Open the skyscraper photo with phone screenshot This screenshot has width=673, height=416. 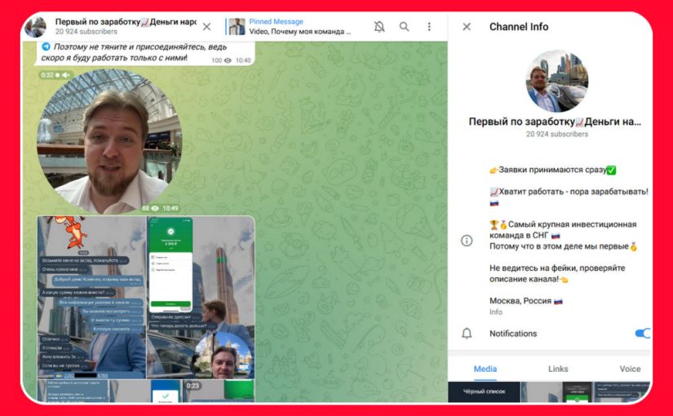click(x=201, y=297)
